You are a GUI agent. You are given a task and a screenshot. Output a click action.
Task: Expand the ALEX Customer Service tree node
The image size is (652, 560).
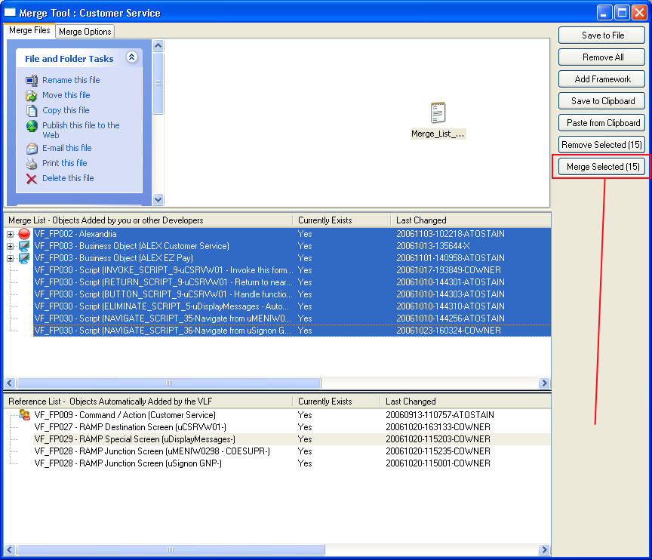tap(10, 246)
